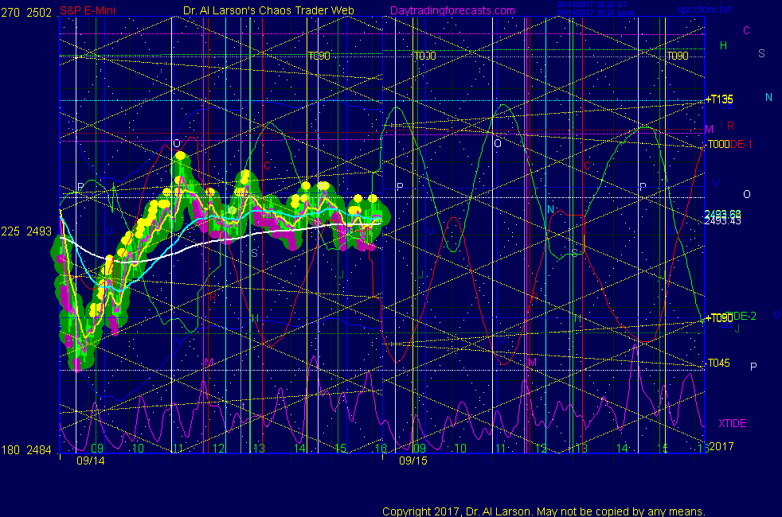Click the Dr. Al Larson's Chaos Trader Web title
This screenshot has height=517, width=782.
pyautogui.click(x=263, y=10)
